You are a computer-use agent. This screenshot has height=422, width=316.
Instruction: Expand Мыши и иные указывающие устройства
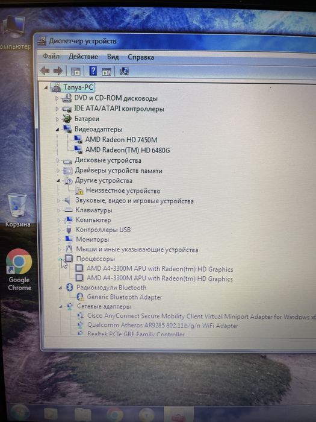(60, 250)
